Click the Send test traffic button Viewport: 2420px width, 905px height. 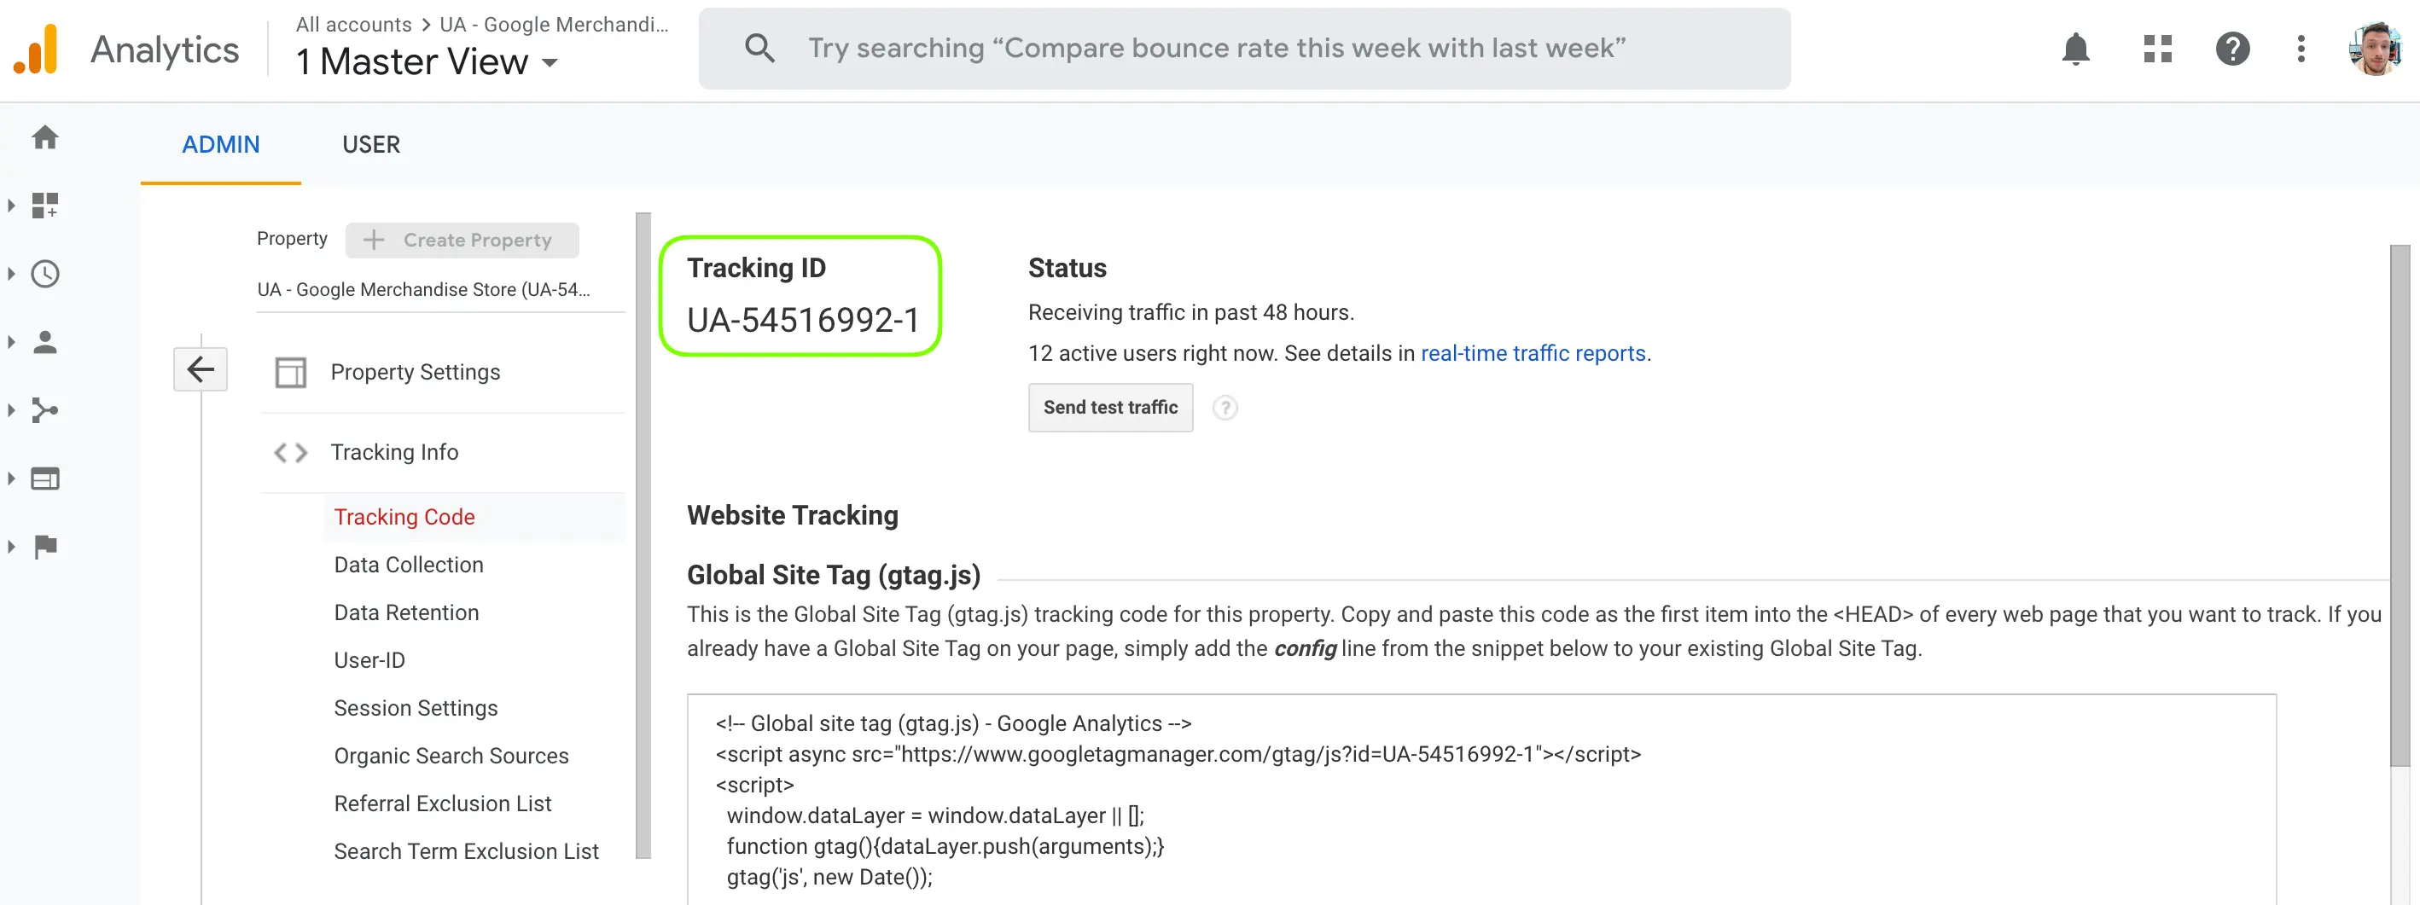pyautogui.click(x=1109, y=408)
